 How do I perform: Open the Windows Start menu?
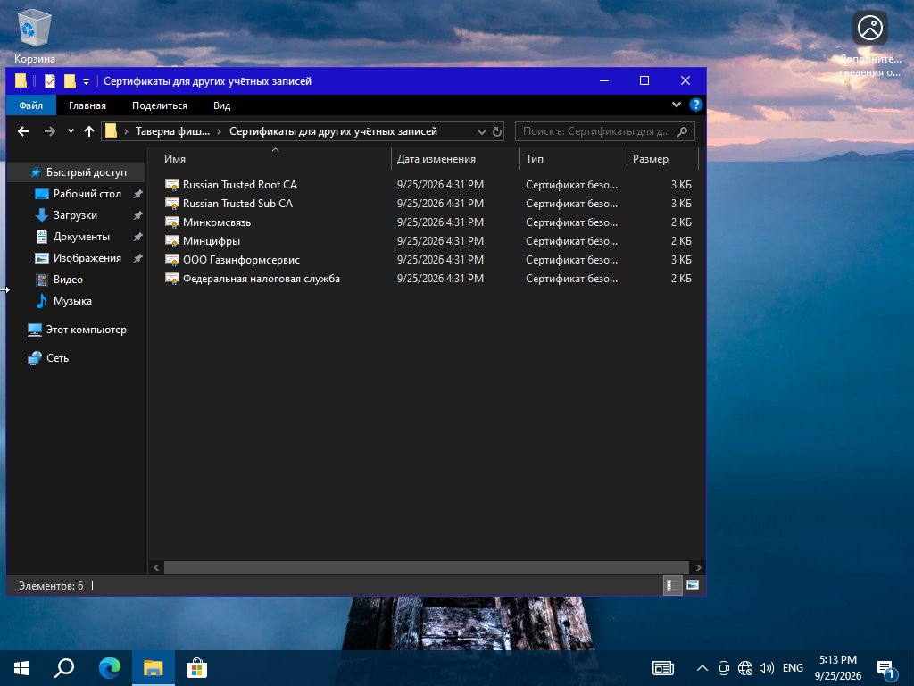tap(21, 668)
